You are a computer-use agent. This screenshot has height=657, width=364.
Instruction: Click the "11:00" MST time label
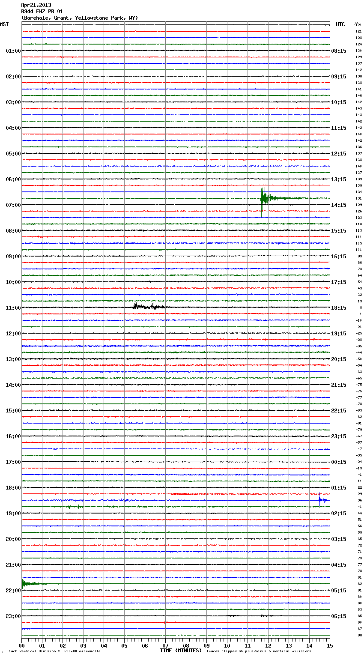13,308
